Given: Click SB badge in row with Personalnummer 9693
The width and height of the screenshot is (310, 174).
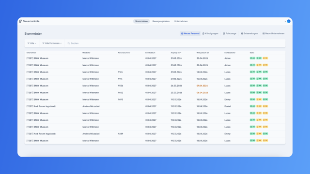Looking at the screenshot, I should [265, 100].
